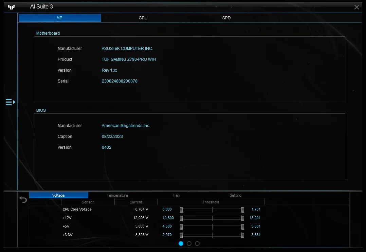Image resolution: width=366 pixels, height=252 pixels.
Task: Click the Current column header
Action: [x=136, y=202]
